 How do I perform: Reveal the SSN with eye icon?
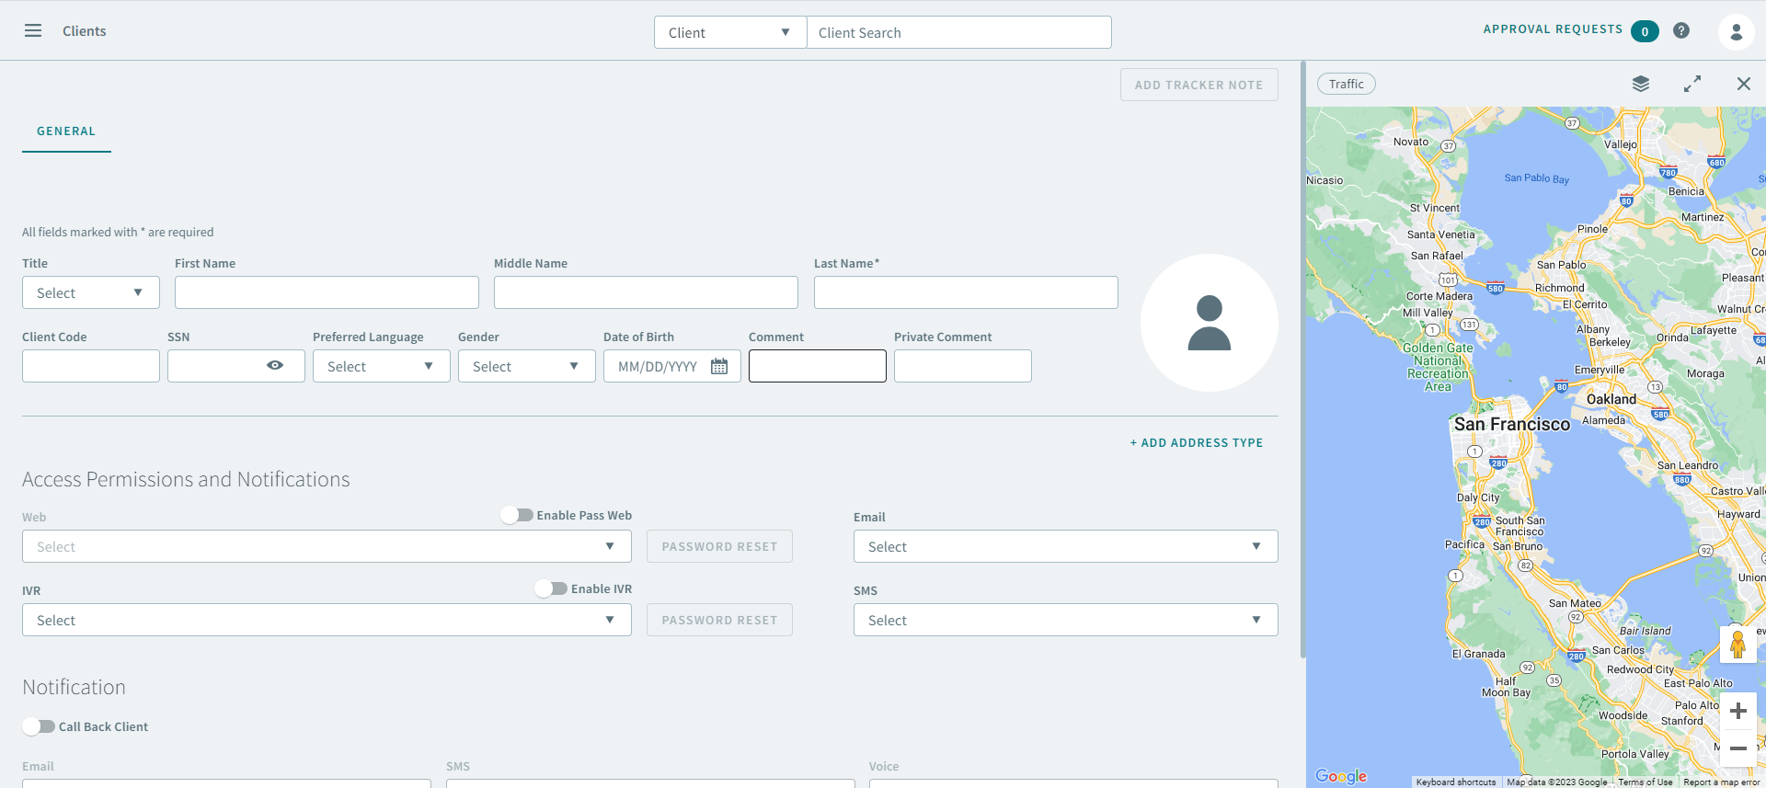[275, 365]
